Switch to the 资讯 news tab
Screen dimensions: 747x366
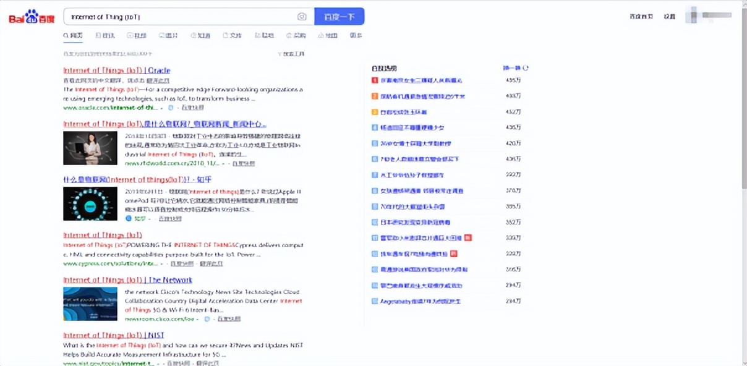105,35
